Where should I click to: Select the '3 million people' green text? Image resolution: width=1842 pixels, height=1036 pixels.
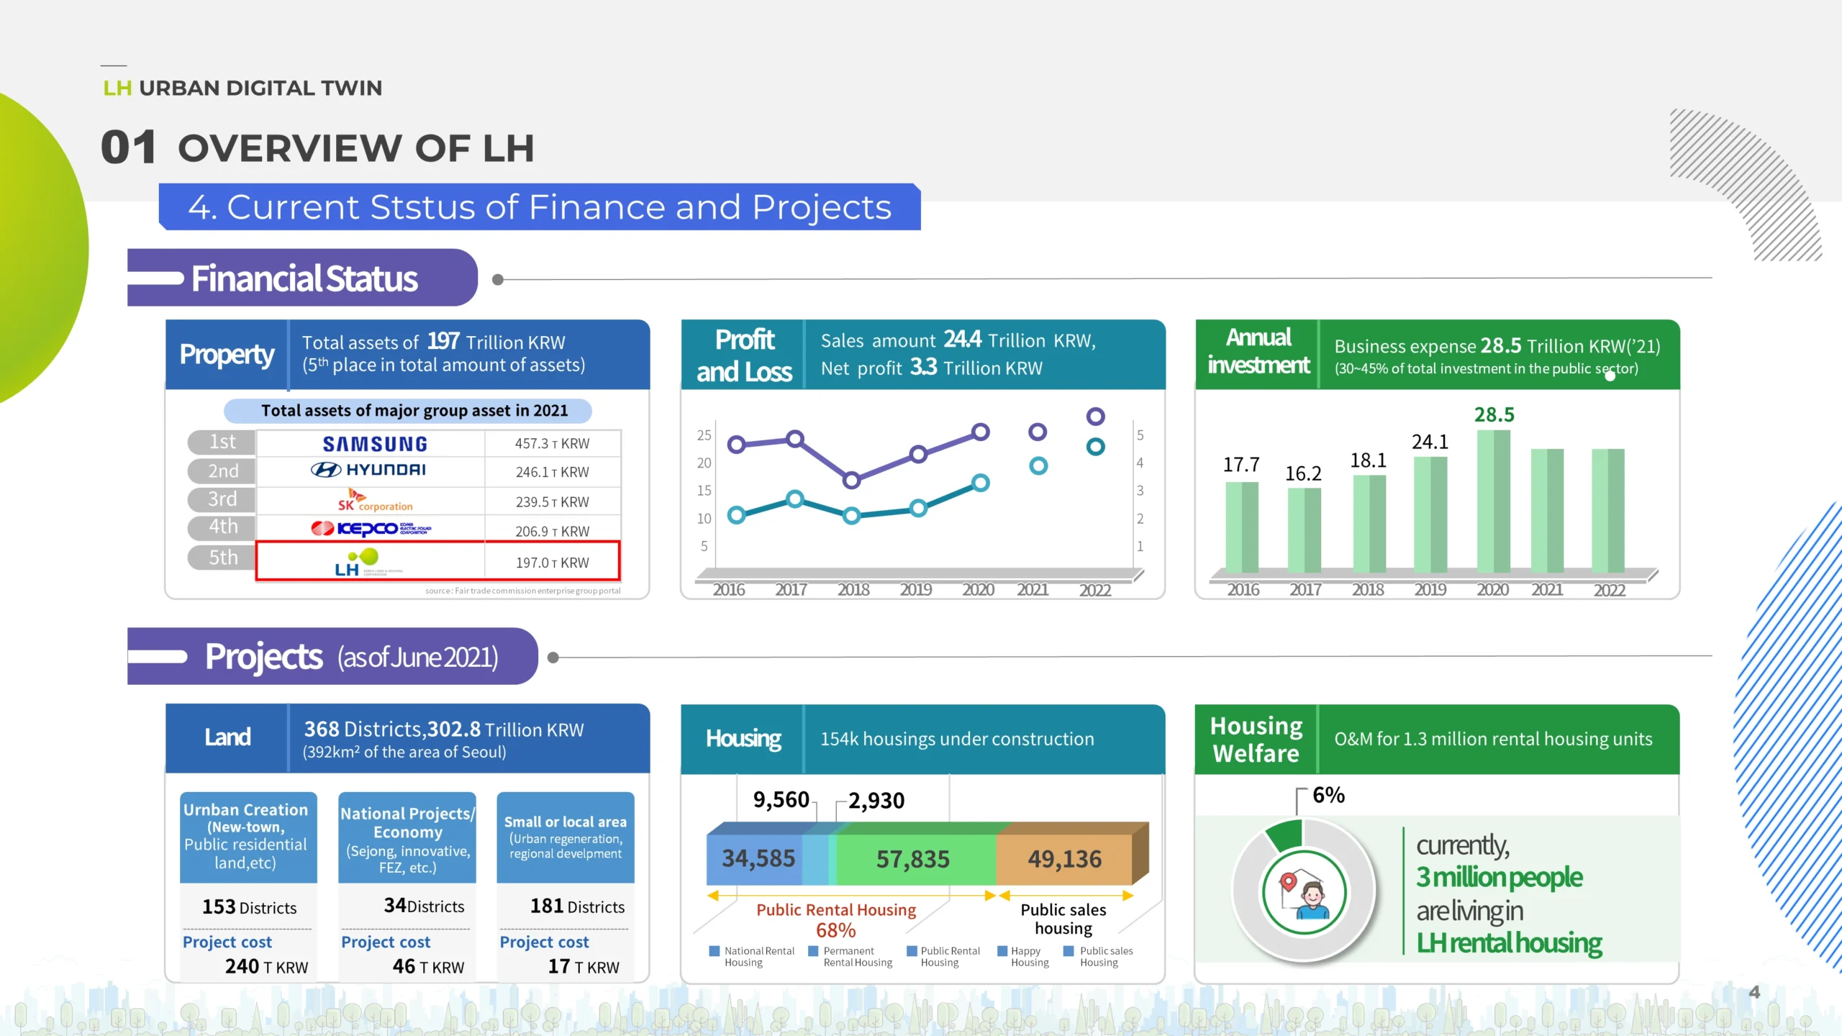pos(1500,877)
